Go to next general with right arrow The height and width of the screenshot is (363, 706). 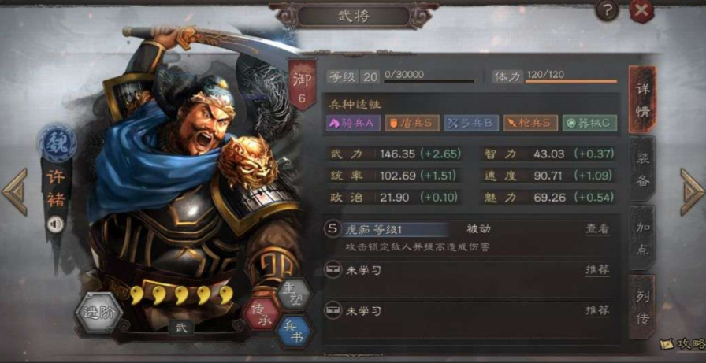692,191
